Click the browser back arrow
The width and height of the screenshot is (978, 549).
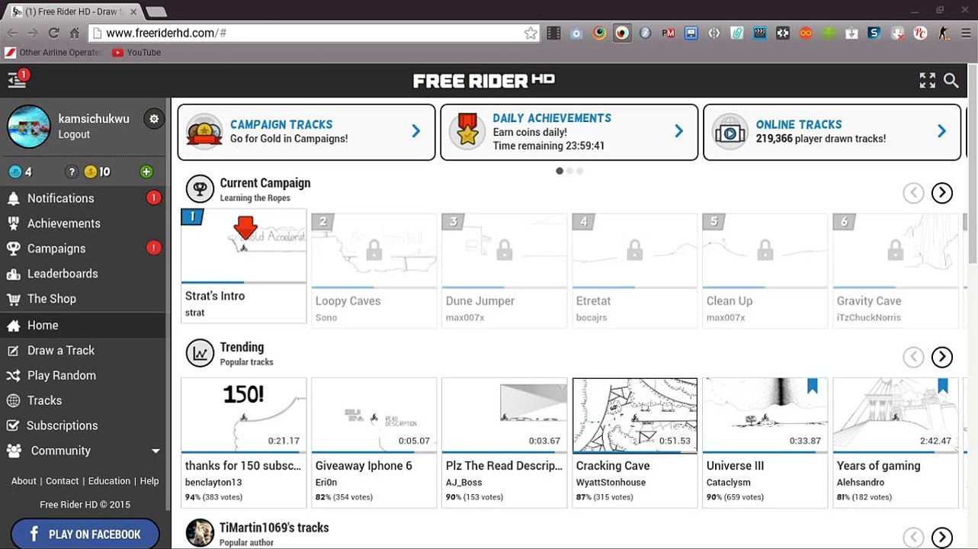12,33
